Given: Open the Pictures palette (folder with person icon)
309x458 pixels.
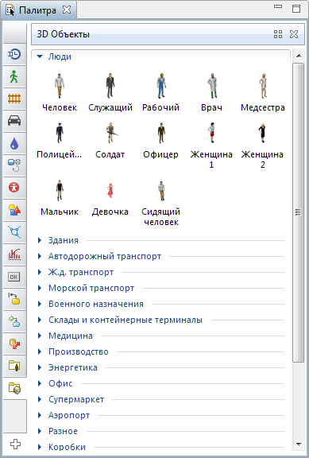Looking at the screenshot, I should (14, 366).
